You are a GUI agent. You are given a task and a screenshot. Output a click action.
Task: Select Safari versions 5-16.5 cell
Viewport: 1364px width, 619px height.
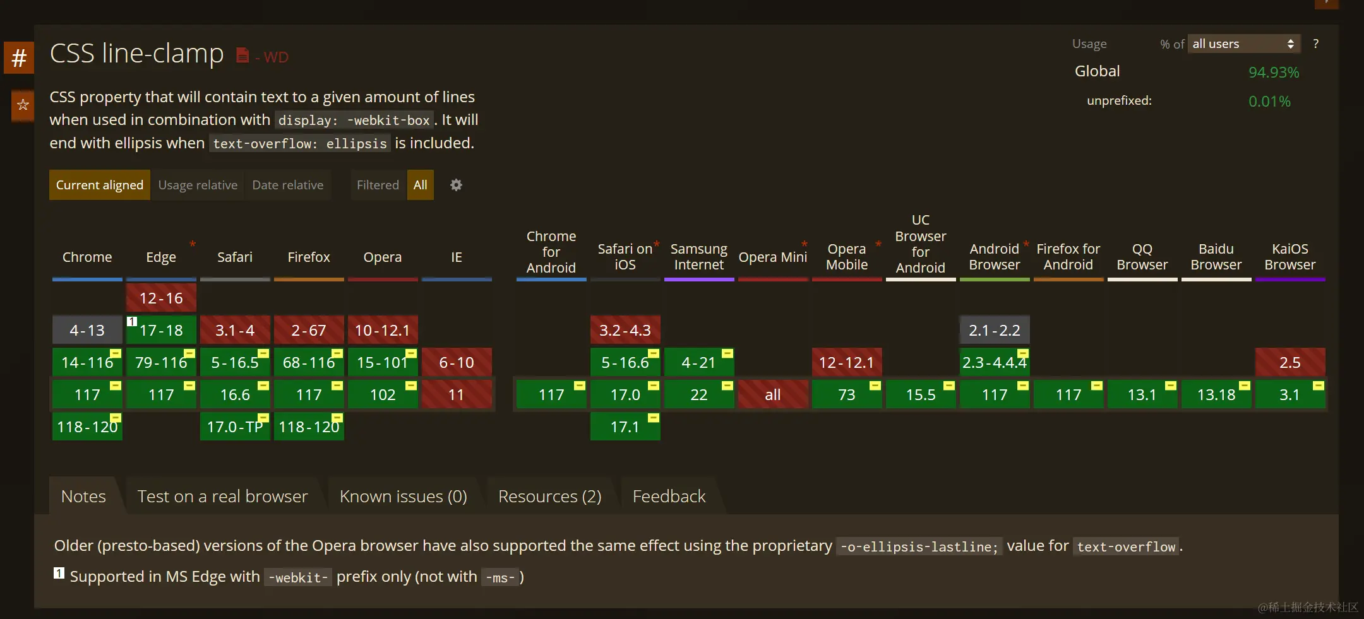tap(235, 362)
